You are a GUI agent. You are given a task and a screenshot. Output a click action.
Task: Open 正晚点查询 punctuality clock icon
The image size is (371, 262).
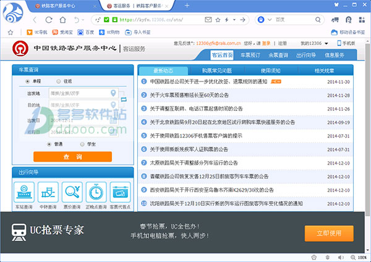click(x=96, y=192)
